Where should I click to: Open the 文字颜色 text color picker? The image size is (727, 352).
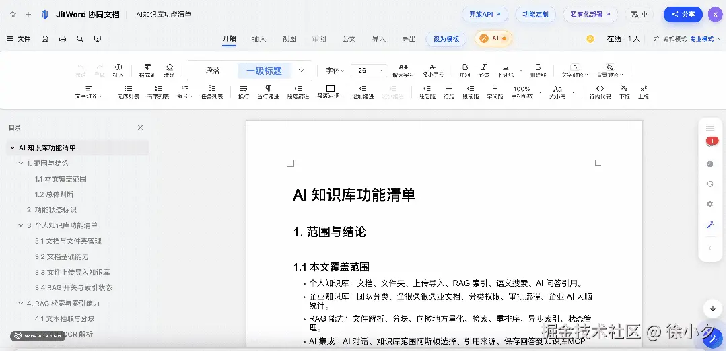click(574, 71)
